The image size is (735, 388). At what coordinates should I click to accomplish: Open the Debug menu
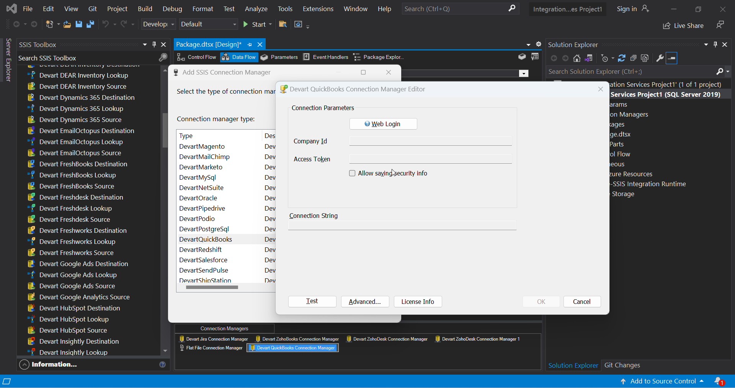tap(172, 9)
